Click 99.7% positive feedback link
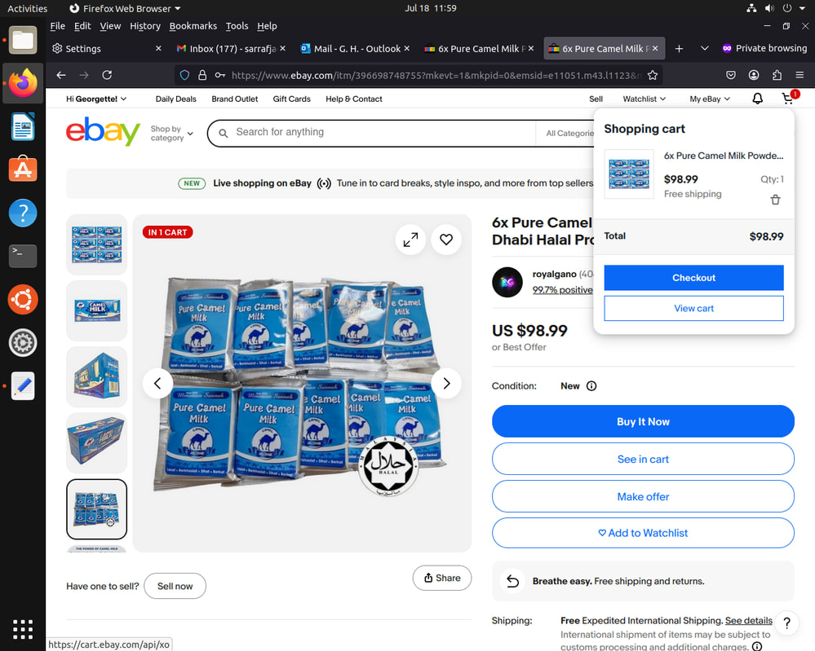Screen dimensions: 815x651 click(x=562, y=290)
